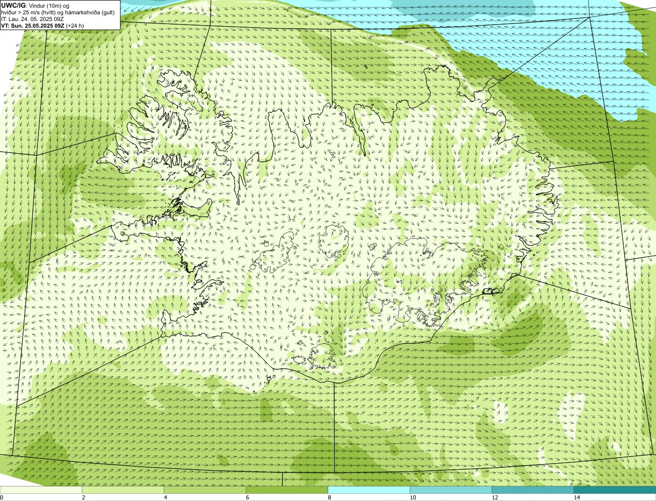Click the 'VT: Sun. 25.05.2025 09Z (+24 h)' line
This screenshot has height=501, width=656.
pyautogui.click(x=43, y=25)
